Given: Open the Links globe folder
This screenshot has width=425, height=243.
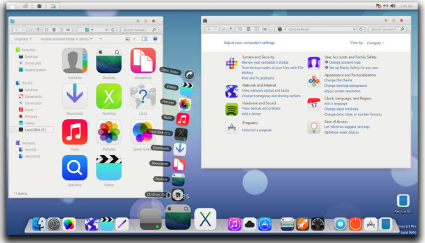Looking at the screenshot, I should tap(143, 97).
